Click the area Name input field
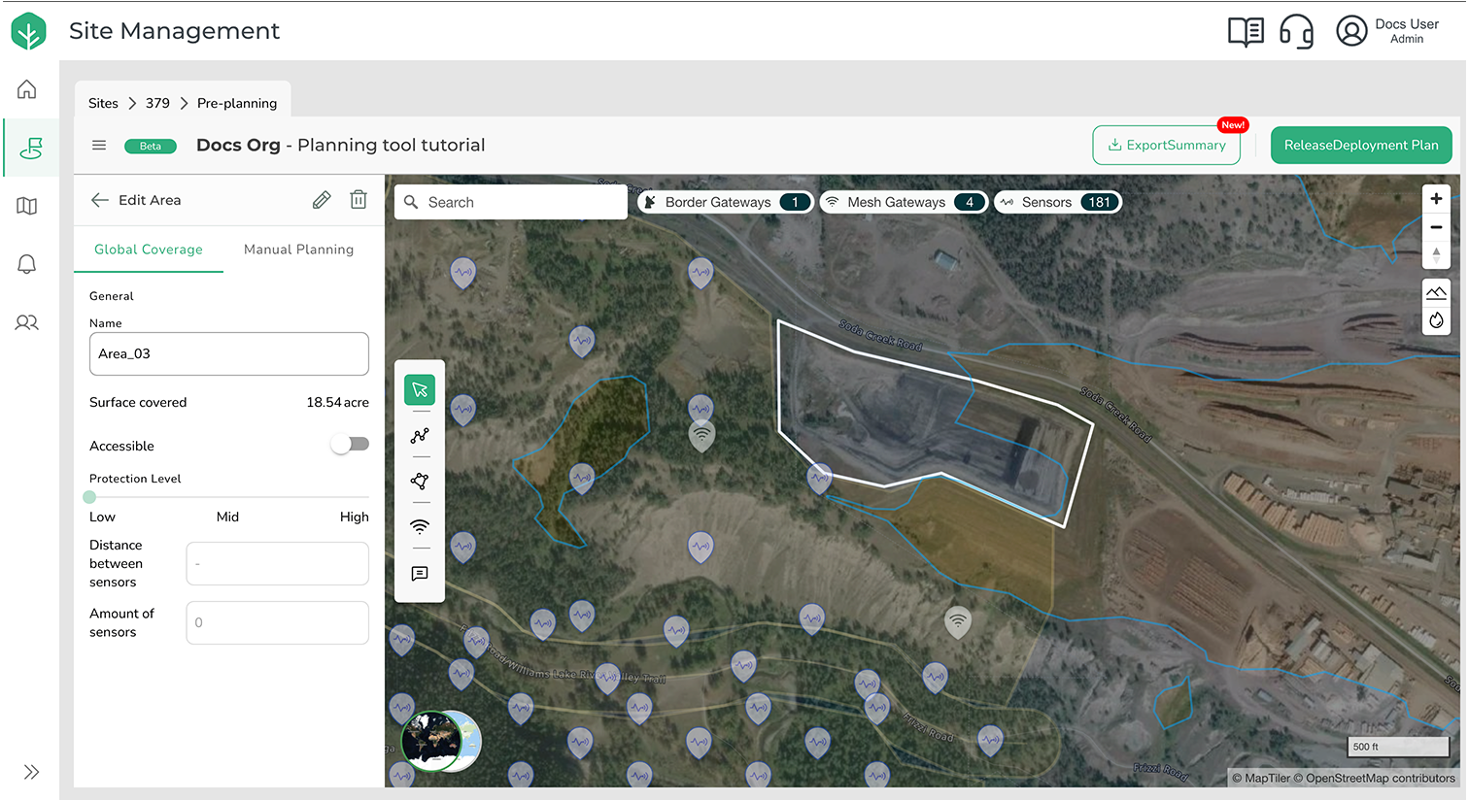This screenshot has height=801, width=1469. pos(229,354)
